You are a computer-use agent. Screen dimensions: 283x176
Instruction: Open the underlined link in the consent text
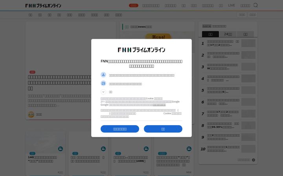pyautogui.click(x=159, y=105)
